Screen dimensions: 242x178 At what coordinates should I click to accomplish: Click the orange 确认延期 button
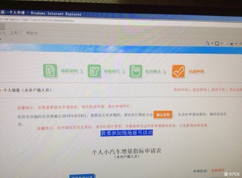pos(163,115)
